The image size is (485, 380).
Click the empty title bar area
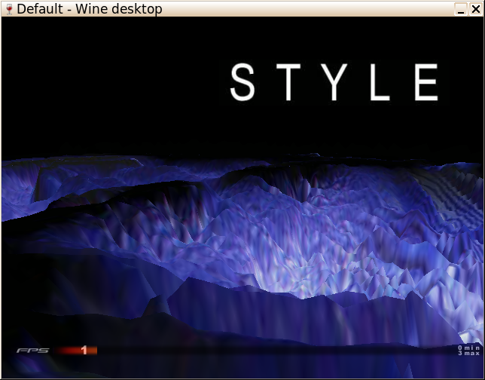301,9
